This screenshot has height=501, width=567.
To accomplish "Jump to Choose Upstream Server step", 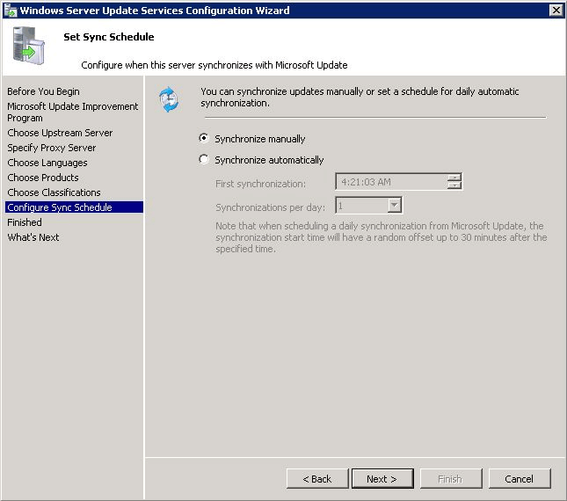I will point(60,133).
